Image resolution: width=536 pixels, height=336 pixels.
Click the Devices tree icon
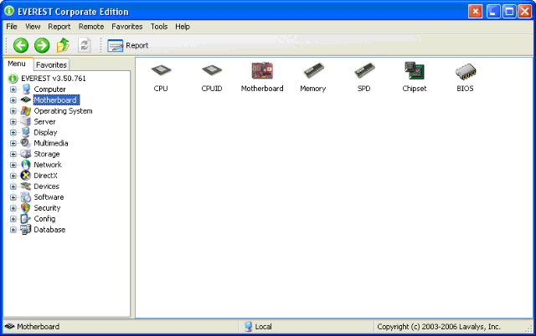point(26,186)
